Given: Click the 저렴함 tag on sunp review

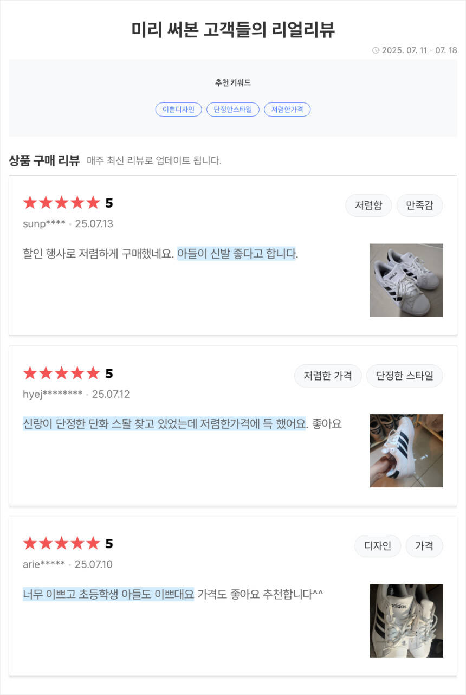Looking at the screenshot, I should pos(368,205).
